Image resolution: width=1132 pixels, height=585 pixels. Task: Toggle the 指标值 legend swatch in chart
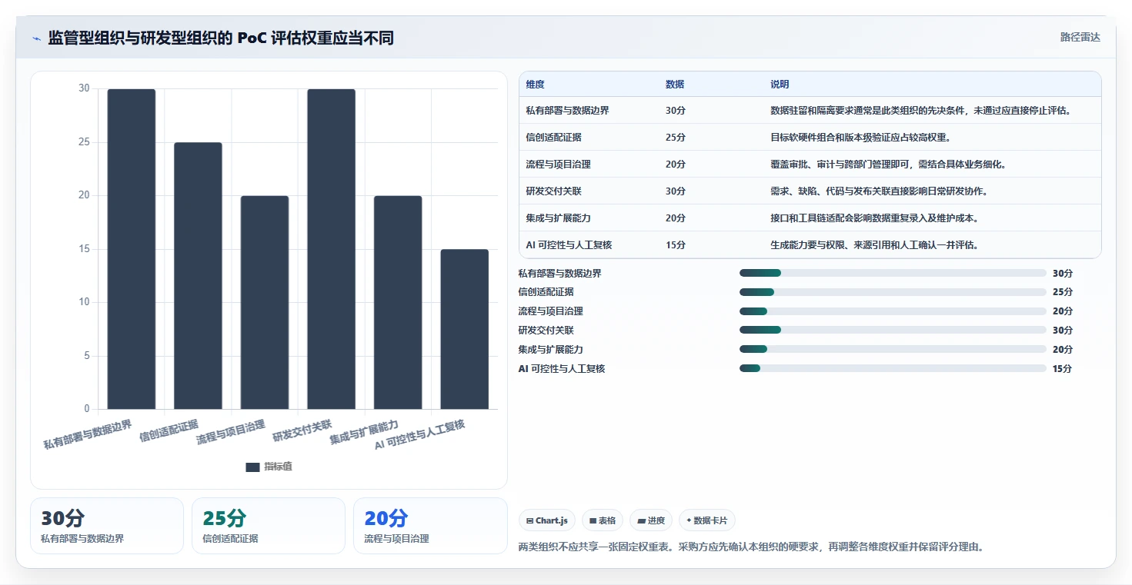coord(252,467)
